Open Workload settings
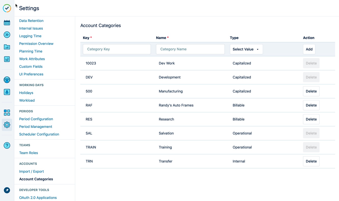339x201 pixels. pyautogui.click(x=27, y=100)
